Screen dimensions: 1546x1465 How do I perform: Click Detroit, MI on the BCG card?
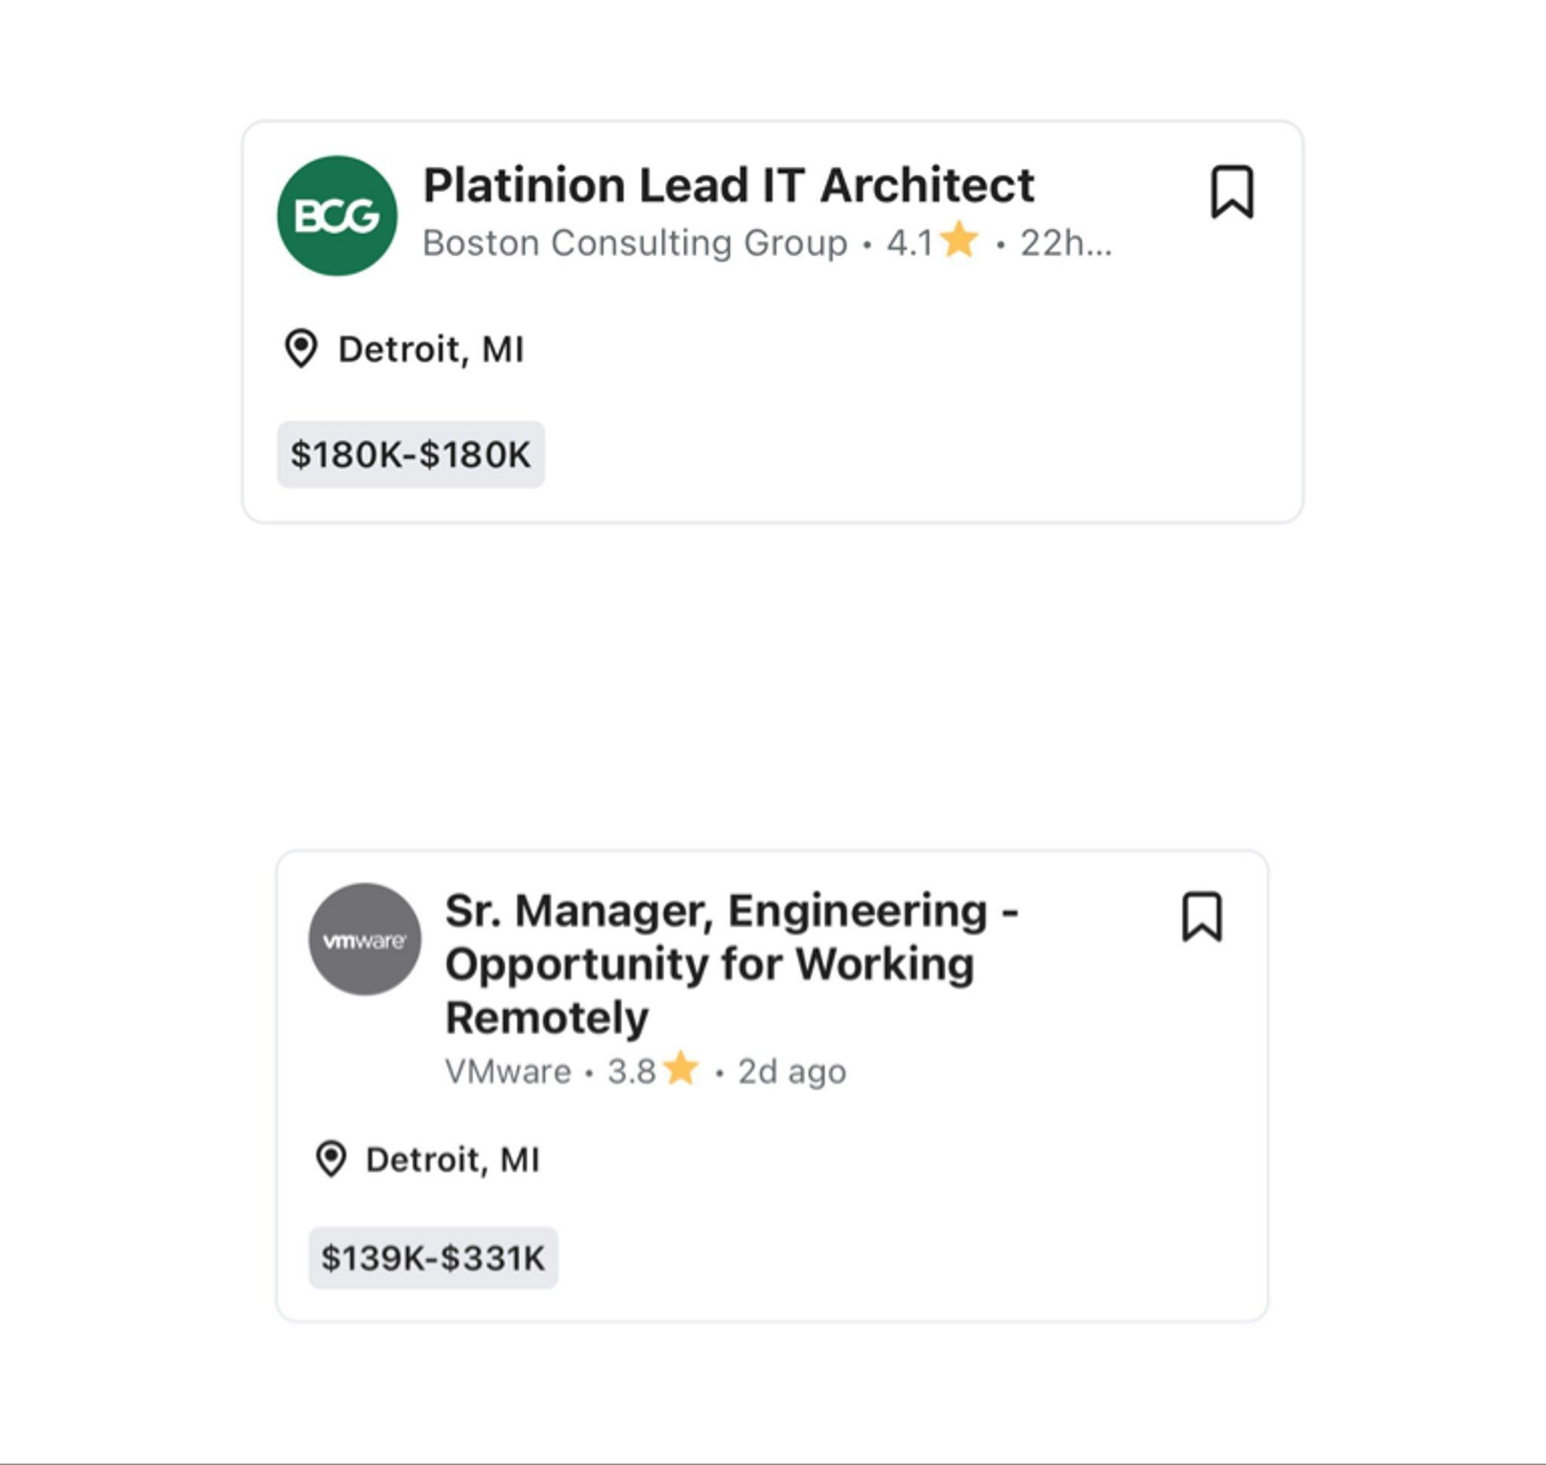coord(430,349)
